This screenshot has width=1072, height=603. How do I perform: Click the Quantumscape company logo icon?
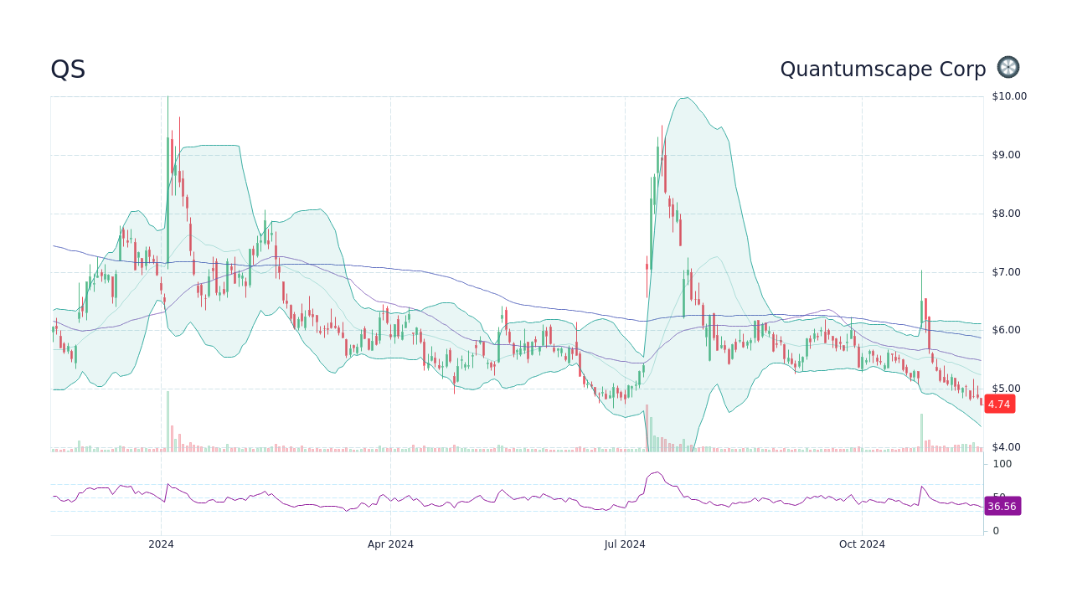1008,68
